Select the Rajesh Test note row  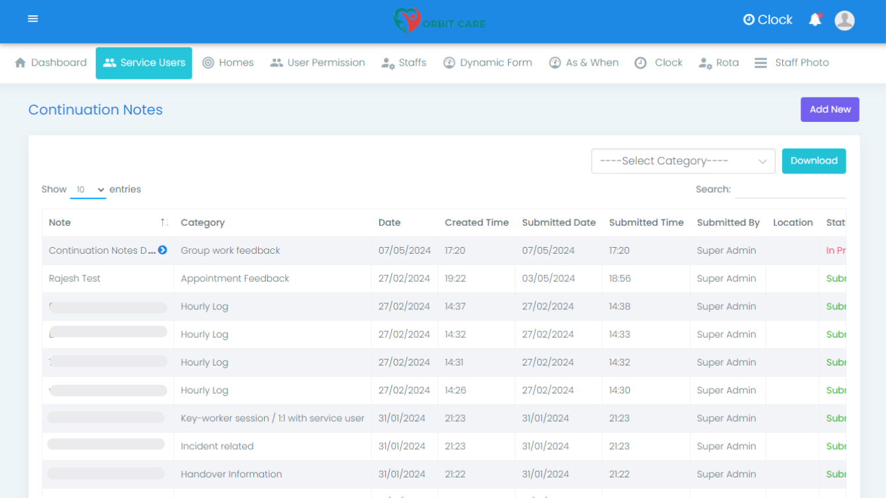[75, 279]
